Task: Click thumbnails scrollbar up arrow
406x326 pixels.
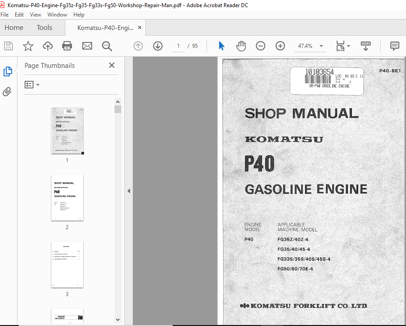Action: 118,102
